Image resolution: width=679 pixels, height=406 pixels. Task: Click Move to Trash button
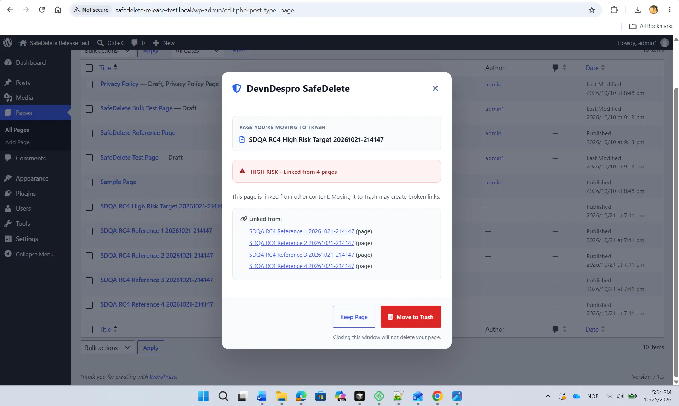coord(411,317)
